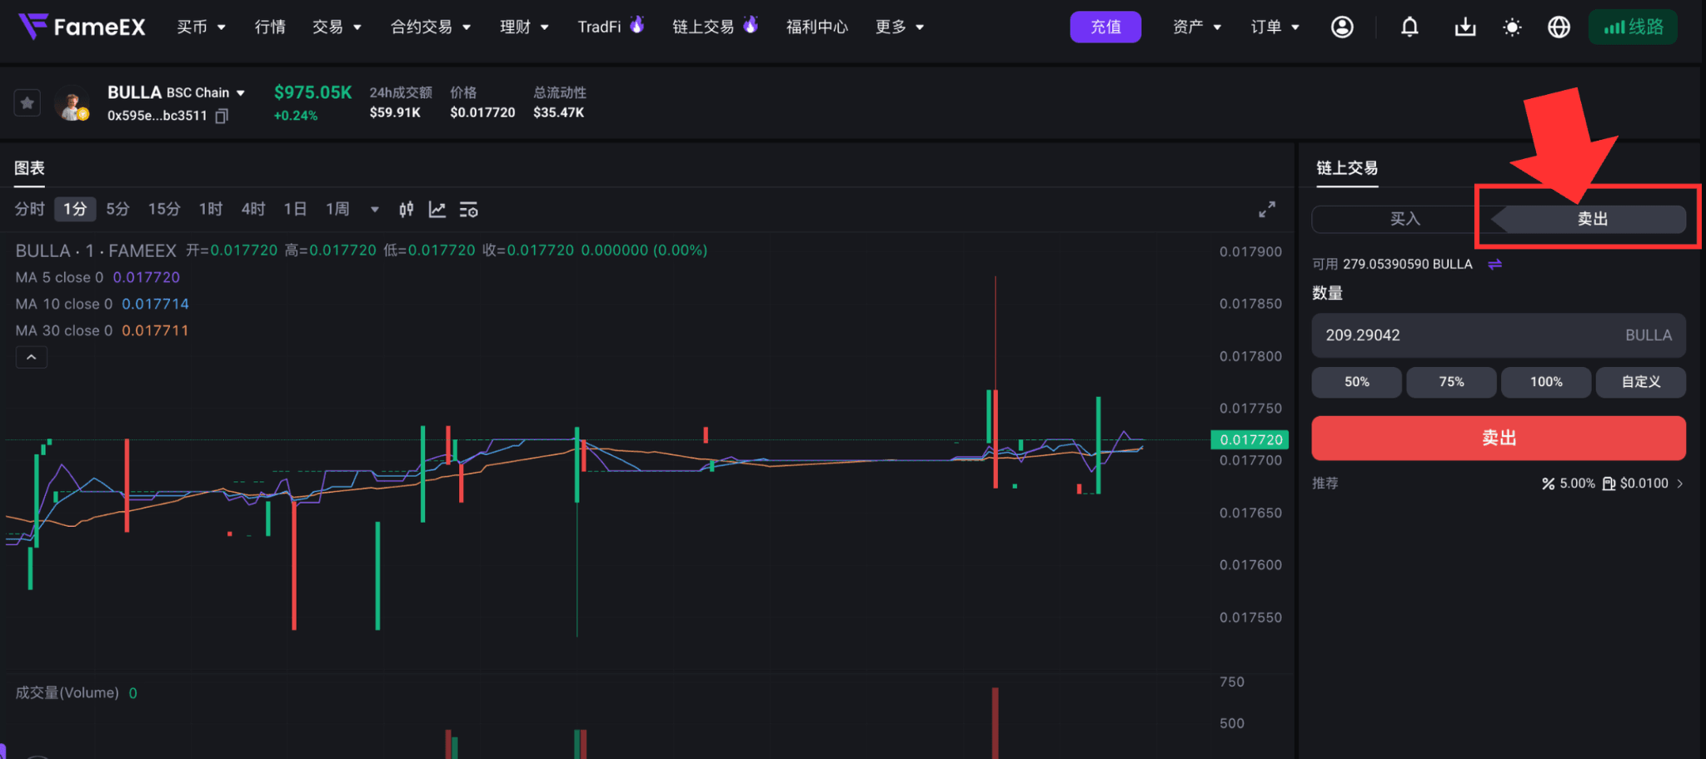The image size is (1706, 759).
Task: Click the FameEX logo
Action: pos(82,27)
